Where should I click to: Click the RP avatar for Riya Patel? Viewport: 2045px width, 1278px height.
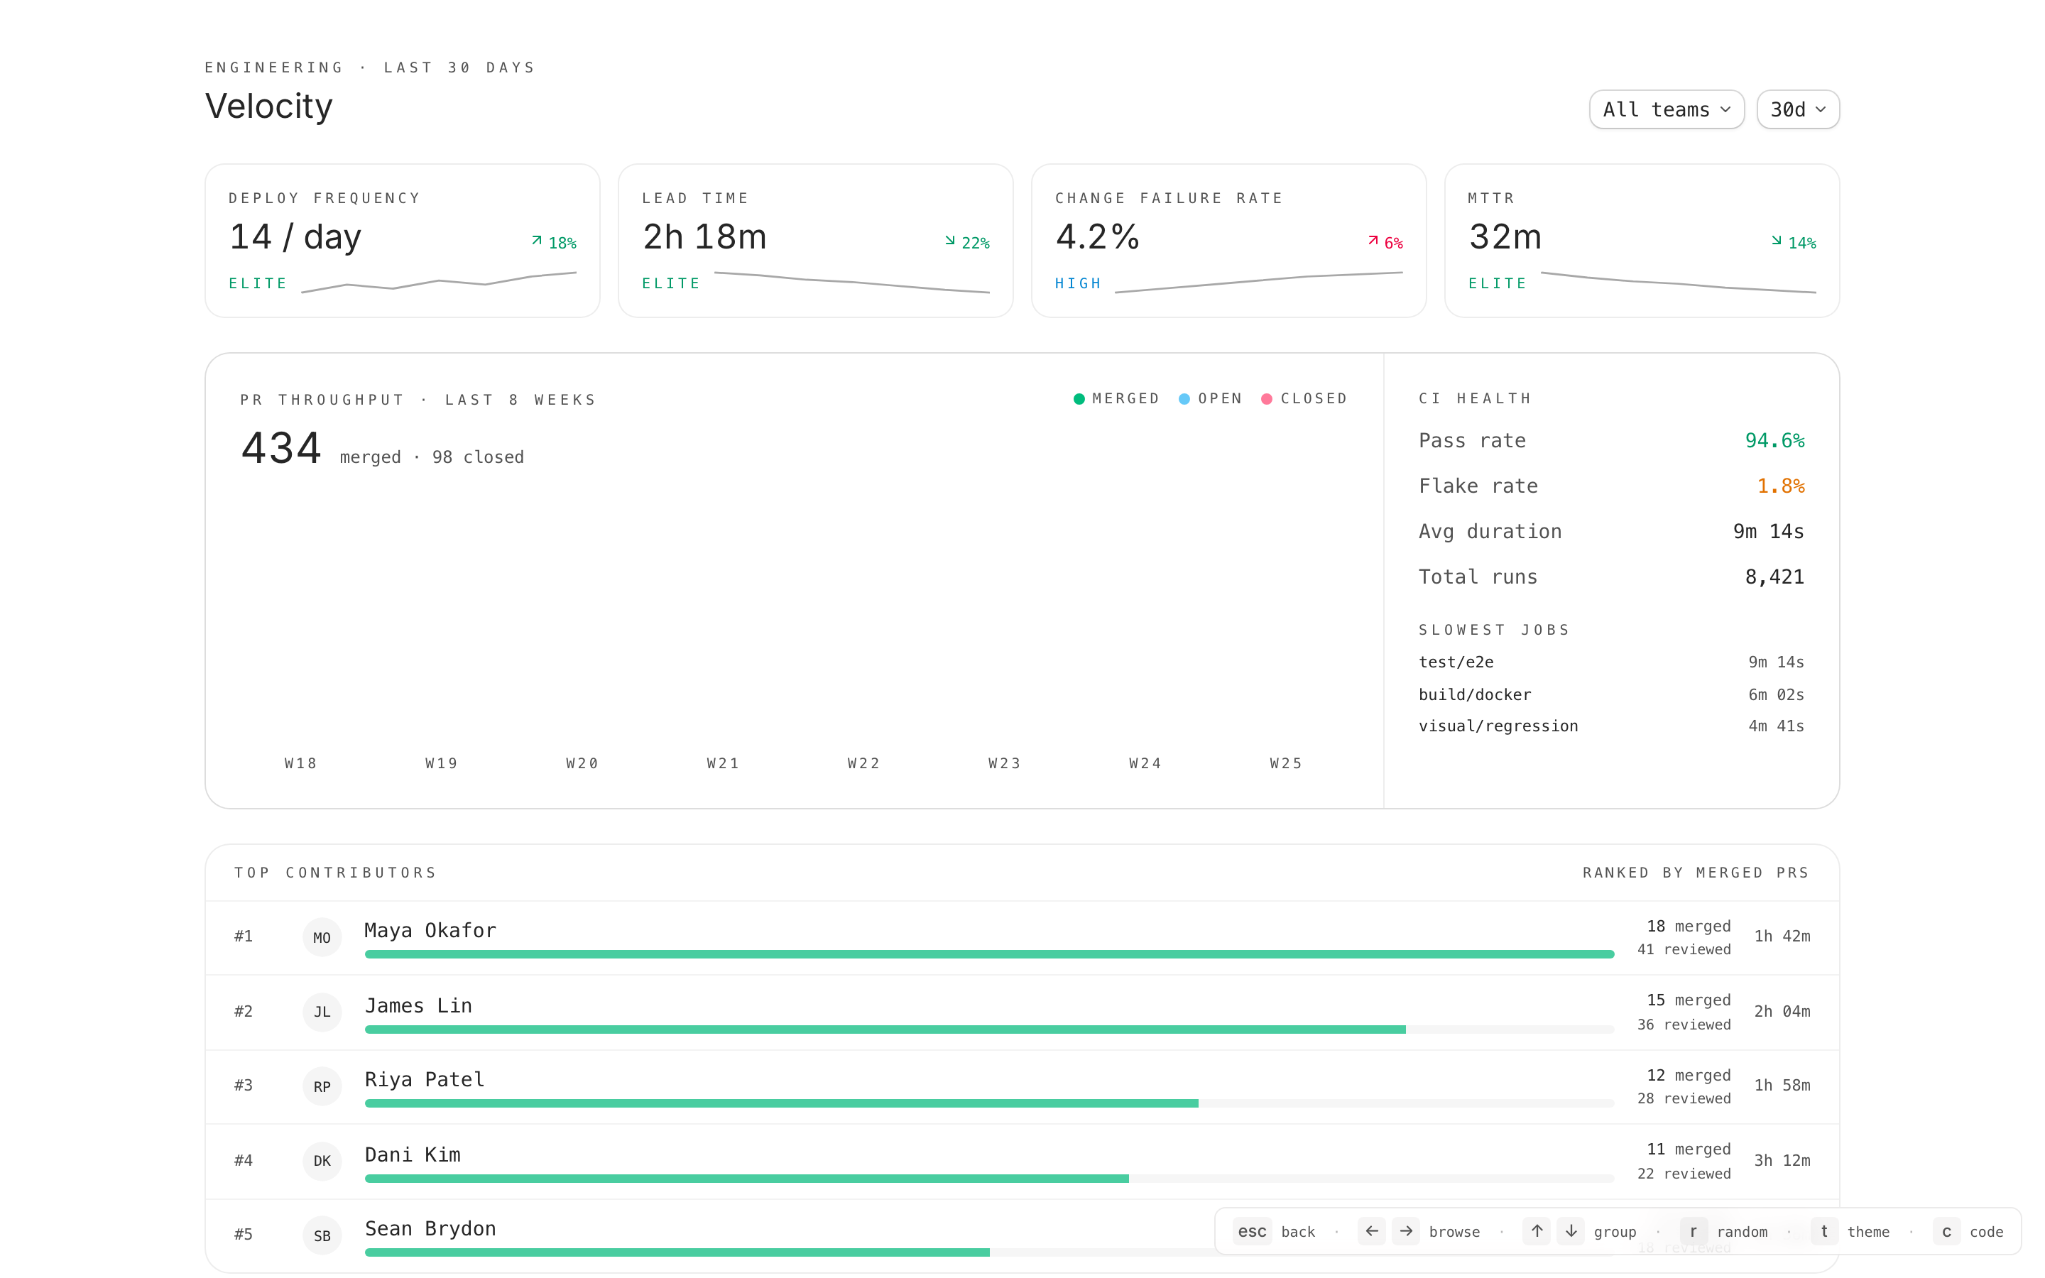(322, 1086)
